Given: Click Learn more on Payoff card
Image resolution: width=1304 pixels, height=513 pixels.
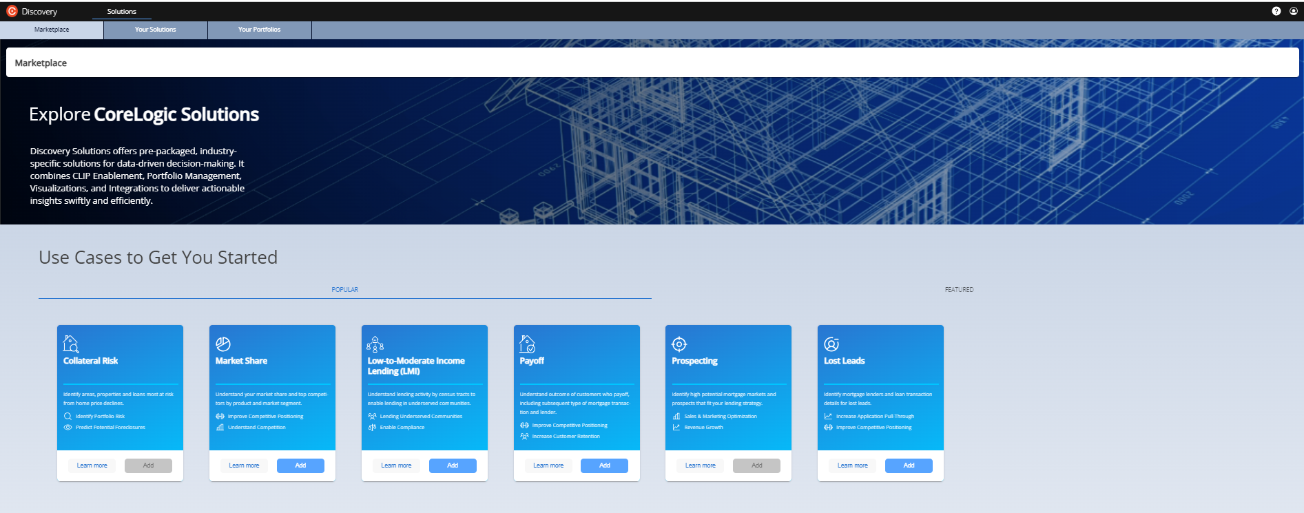Looking at the screenshot, I should coord(548,465).
